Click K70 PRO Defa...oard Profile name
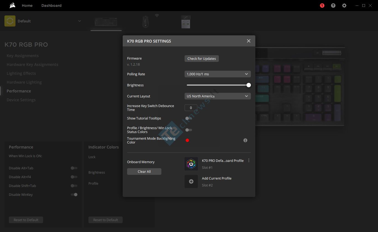The image size is (378, 232). 223,160
